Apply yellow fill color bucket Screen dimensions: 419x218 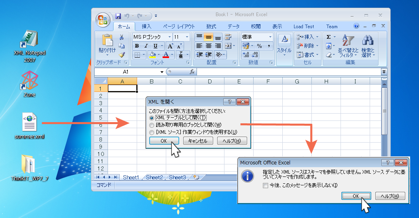152,55
